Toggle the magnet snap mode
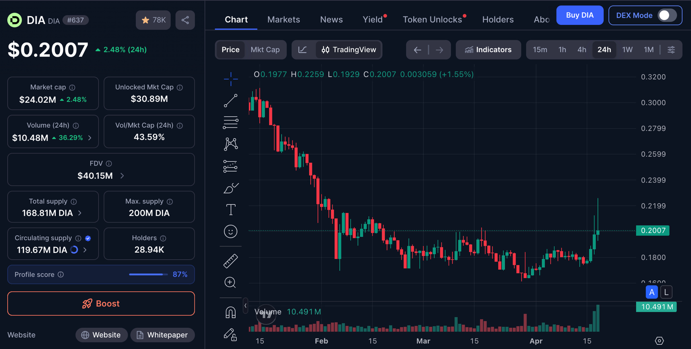Screen dimensions: 691x349 coord(231,312)
